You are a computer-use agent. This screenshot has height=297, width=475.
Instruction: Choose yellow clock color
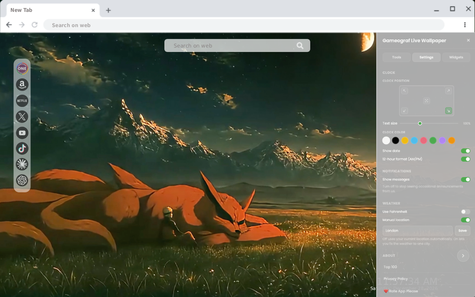pos(405,140)
